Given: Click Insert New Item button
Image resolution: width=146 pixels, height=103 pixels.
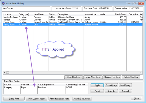Looking at the screenshot, I should click(92, 77).
